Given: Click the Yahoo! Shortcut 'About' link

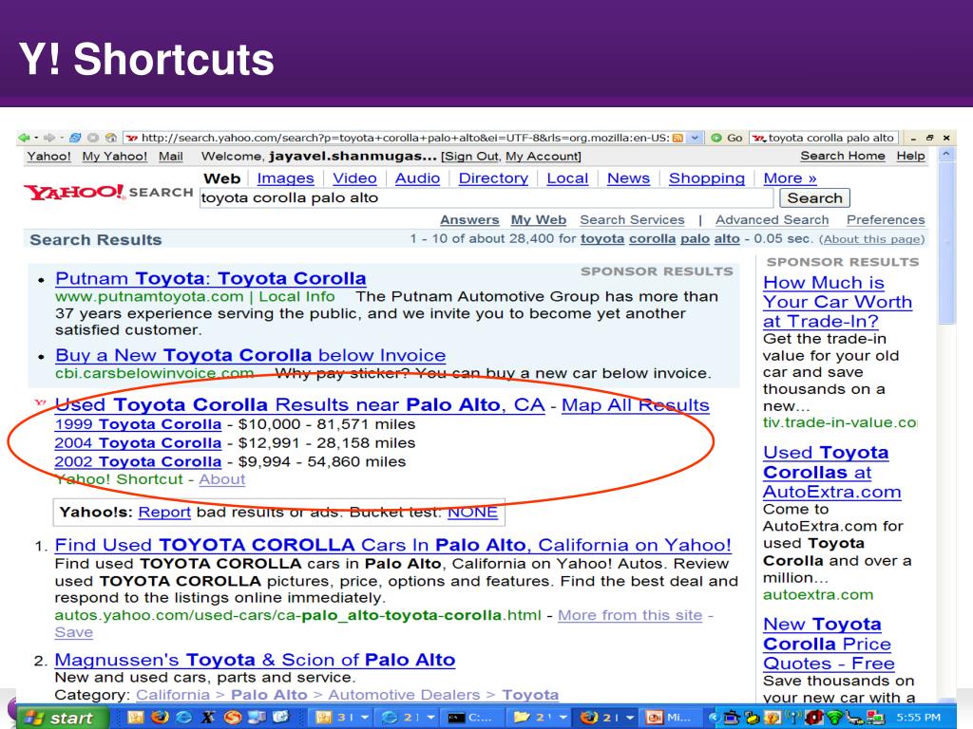Looking at the screenshot, I should tap(222, 479).
